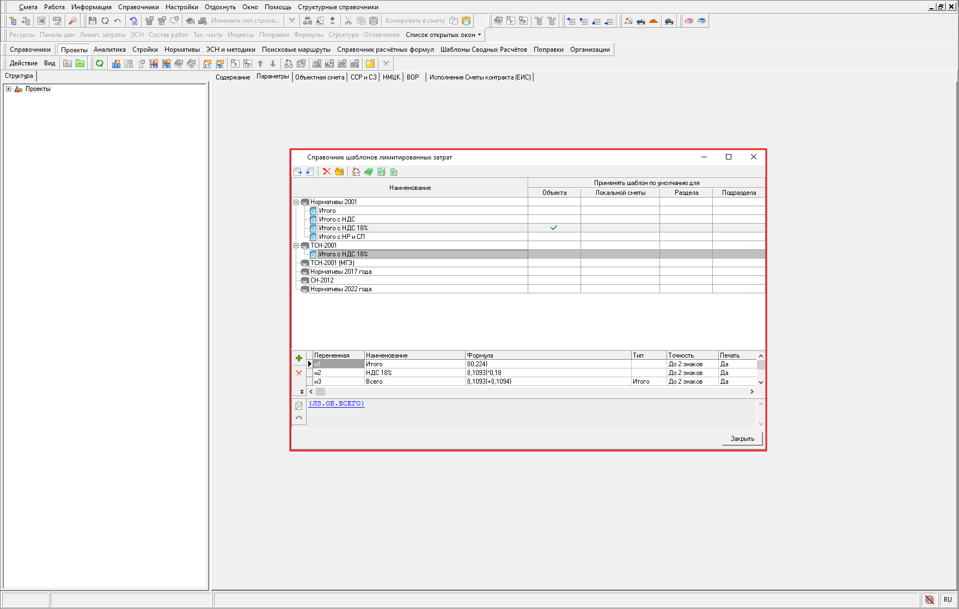
Task: Click the Excel export icon in main toolbar
Action: (41, 21)
